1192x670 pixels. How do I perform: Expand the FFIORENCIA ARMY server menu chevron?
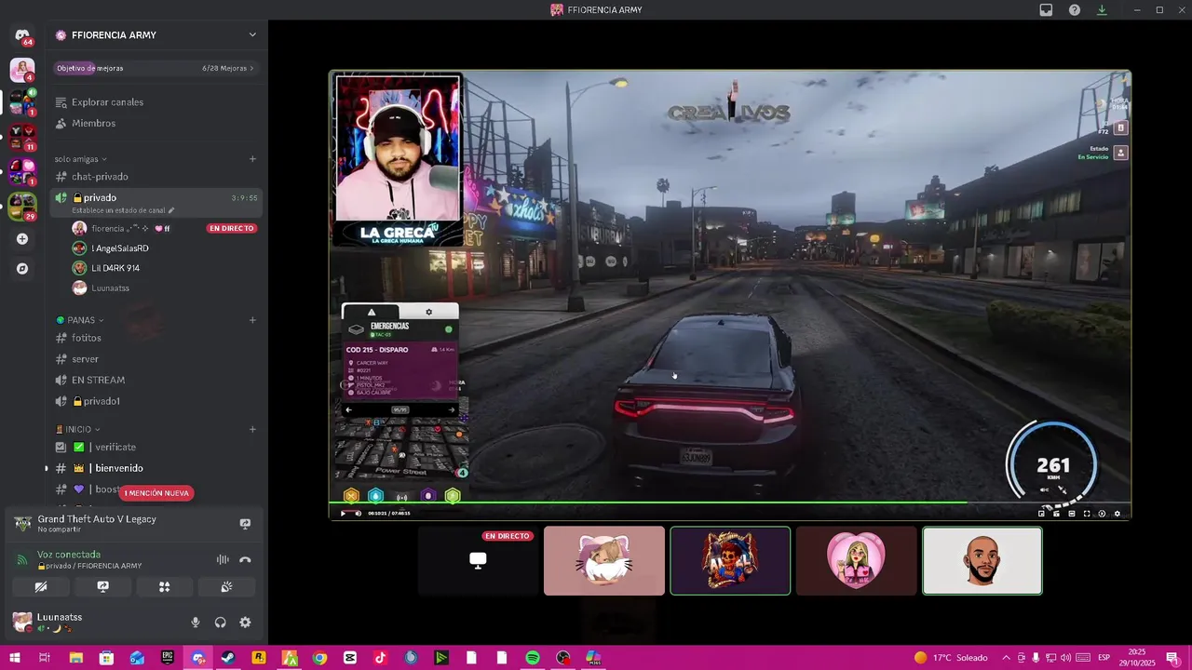pos(252,35)
